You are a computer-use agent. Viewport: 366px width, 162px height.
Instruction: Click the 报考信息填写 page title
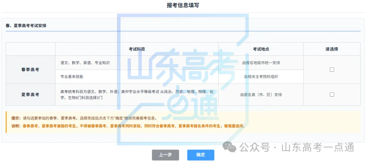(183, 5)
